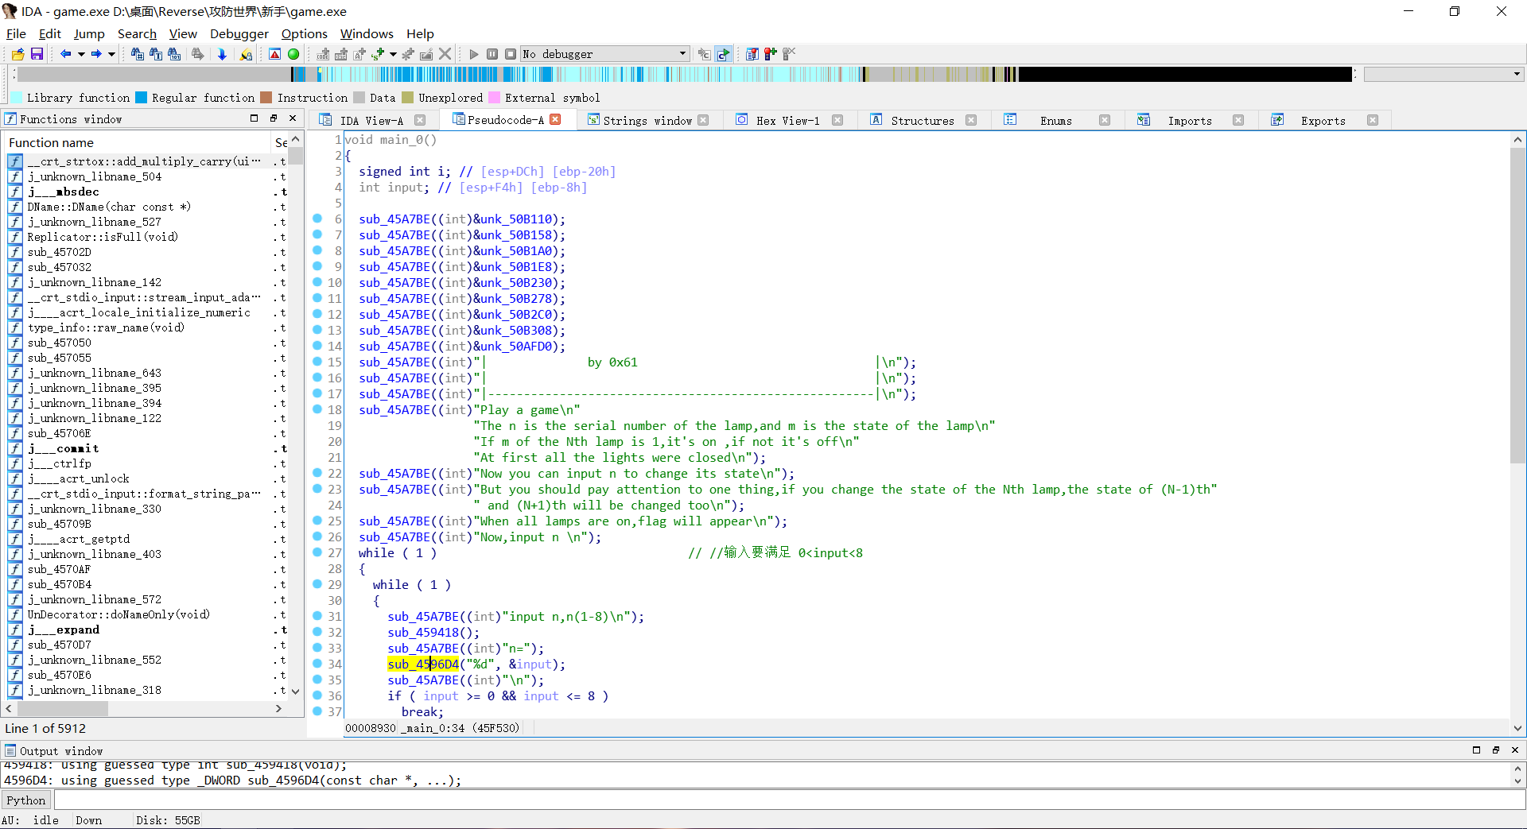1527x829 pixels.
Task: Click the text search binoculars icon
Action: 156,54
